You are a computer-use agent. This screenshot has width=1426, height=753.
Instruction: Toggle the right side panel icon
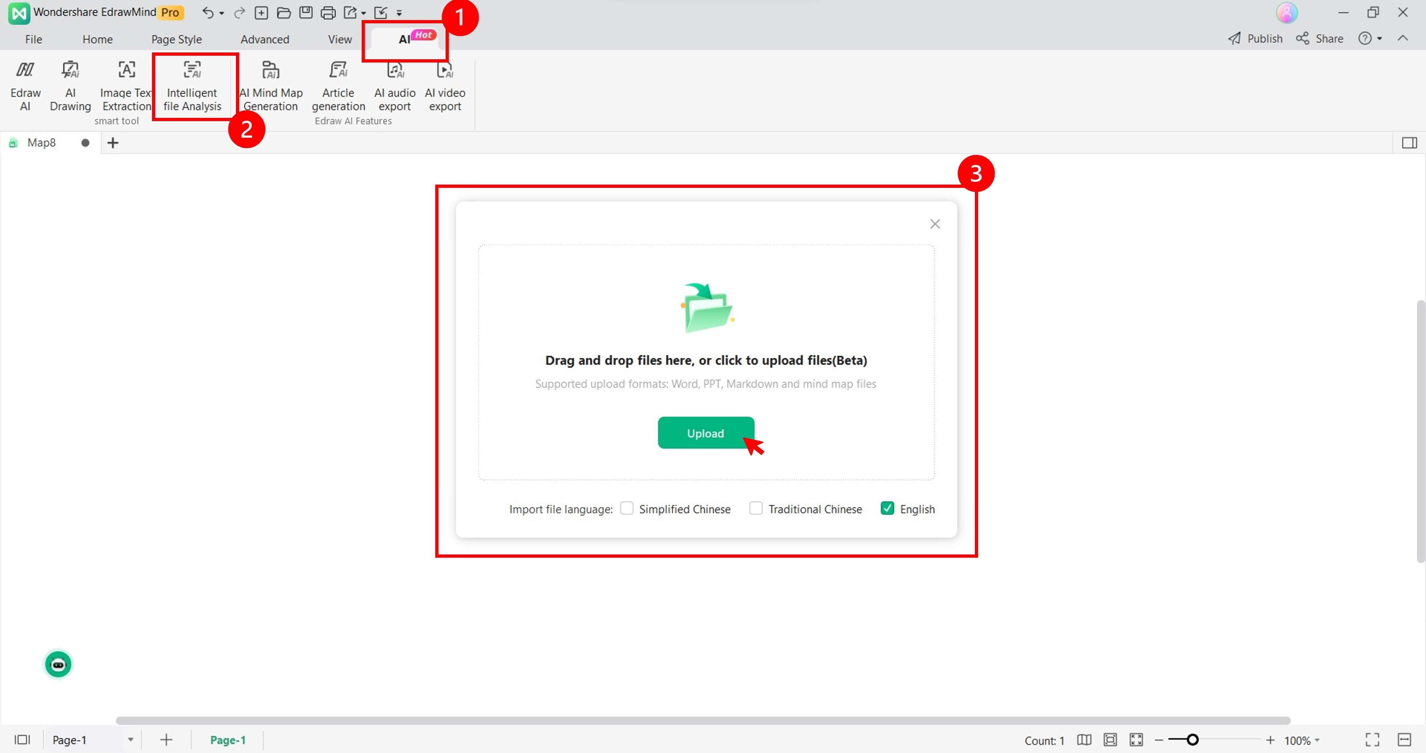point(1409,143)
